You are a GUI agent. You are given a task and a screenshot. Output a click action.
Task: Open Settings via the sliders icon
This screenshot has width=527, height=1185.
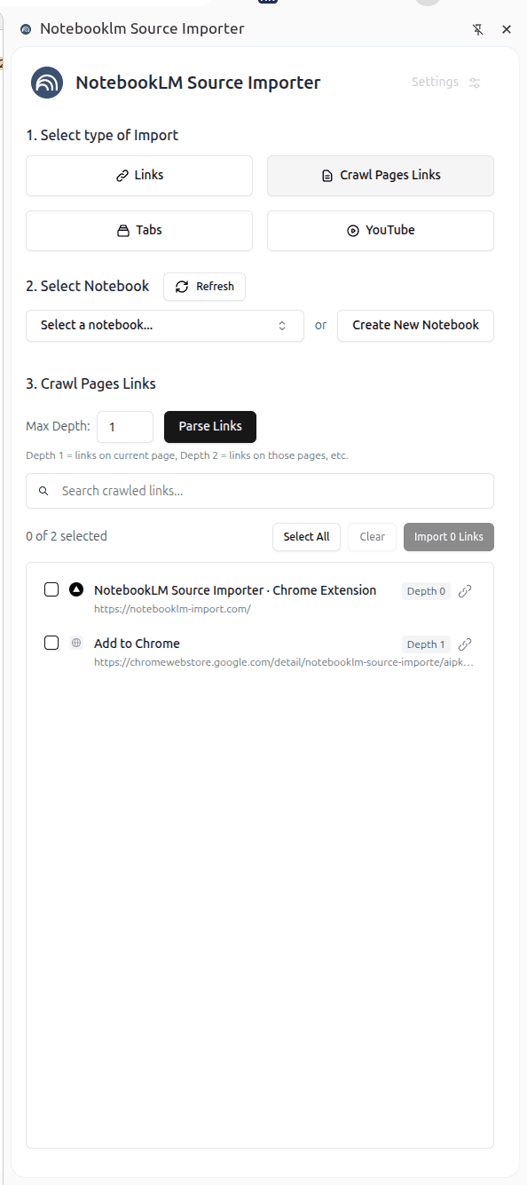[x=475, y=83]
